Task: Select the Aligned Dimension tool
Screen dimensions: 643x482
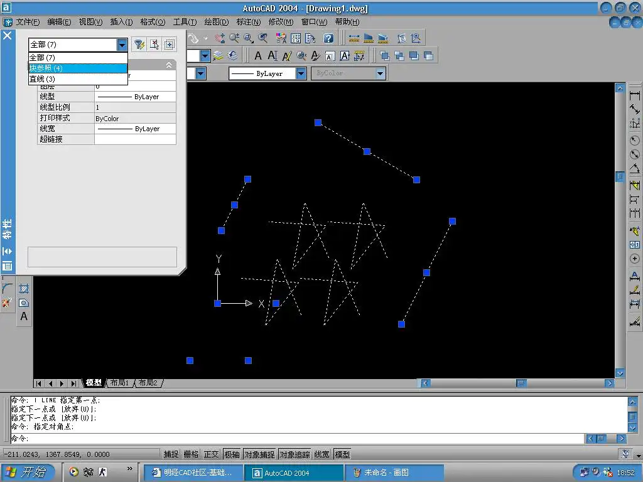Action: [634, 109]
